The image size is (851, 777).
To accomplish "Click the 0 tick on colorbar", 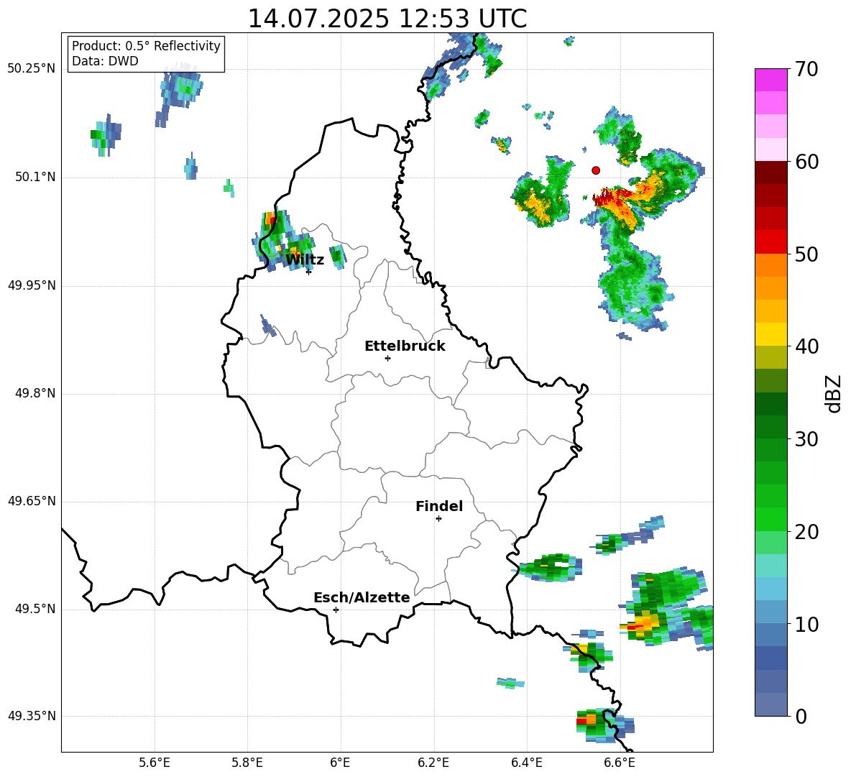I will 801,717.
